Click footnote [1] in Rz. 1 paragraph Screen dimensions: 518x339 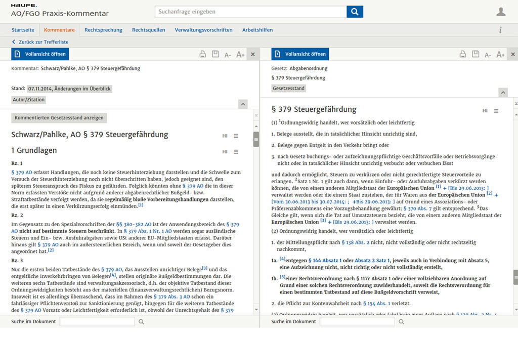point(141,205)
